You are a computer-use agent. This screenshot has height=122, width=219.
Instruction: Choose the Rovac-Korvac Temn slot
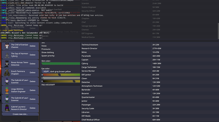(20, 64)
